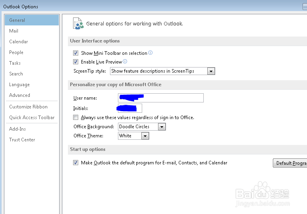The width and height of the screenshot is (307, 214).
Task: Select Quick Access Toolbar category
Action: coord(32,118)
